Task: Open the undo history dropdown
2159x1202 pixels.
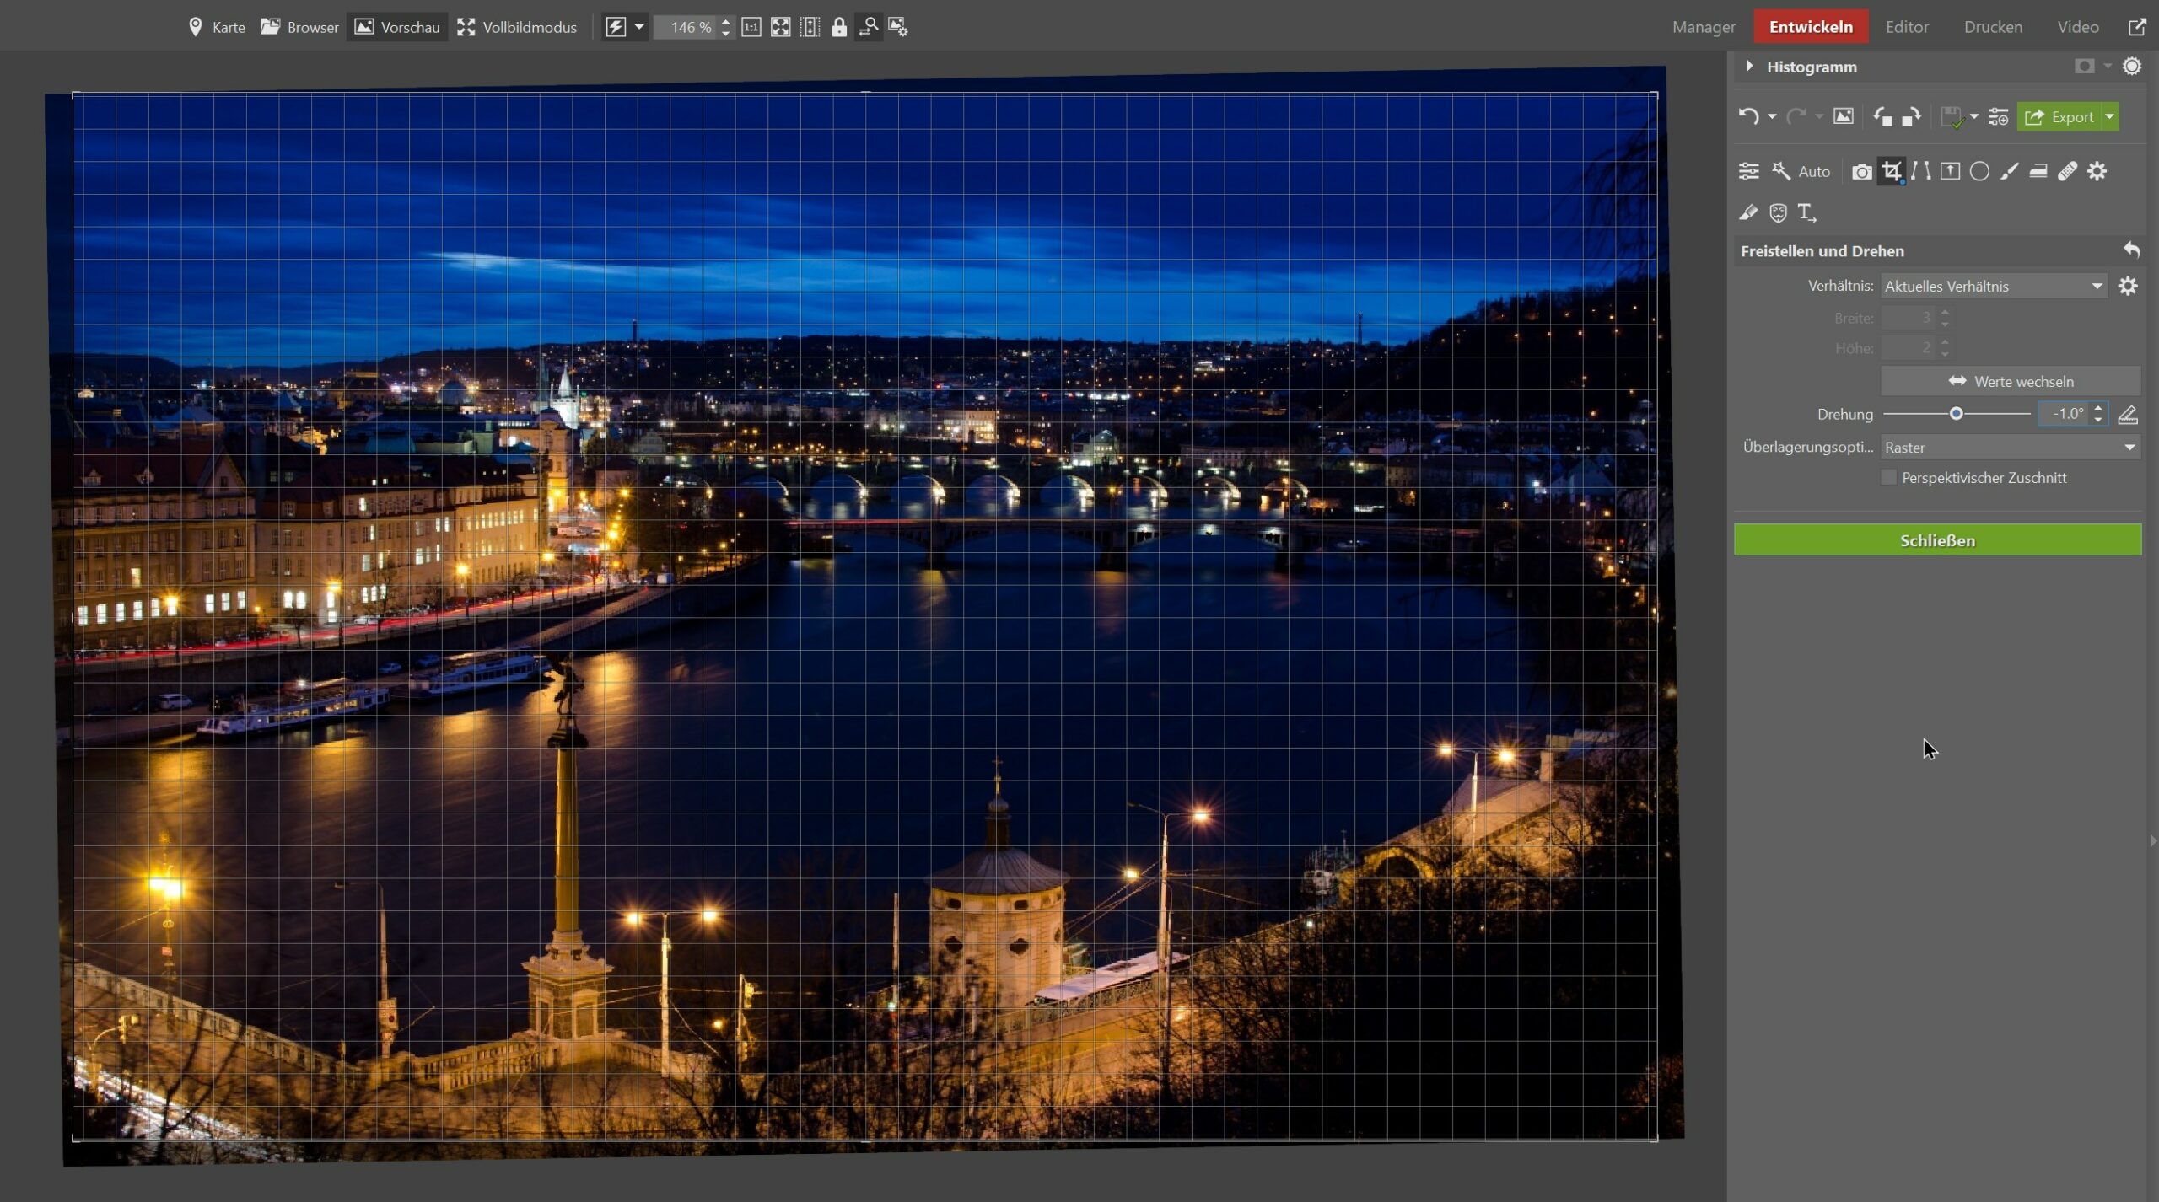Action: [x=1772, y=117]
